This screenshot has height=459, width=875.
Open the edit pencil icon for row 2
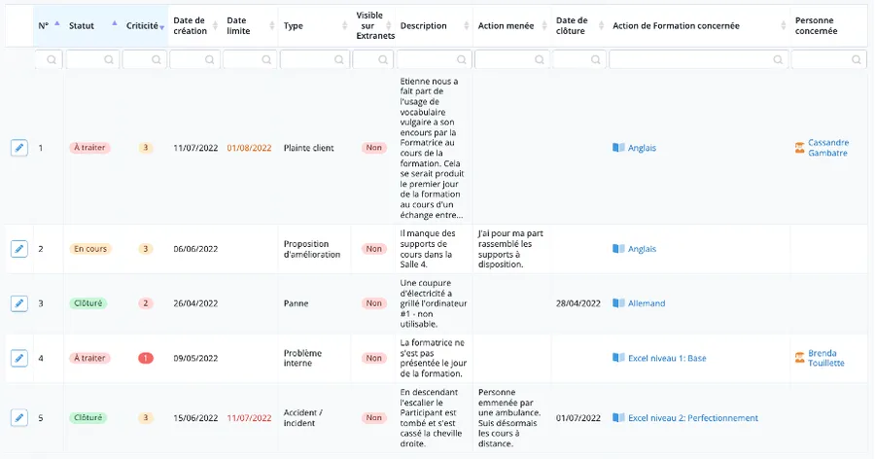click(18, 249)
